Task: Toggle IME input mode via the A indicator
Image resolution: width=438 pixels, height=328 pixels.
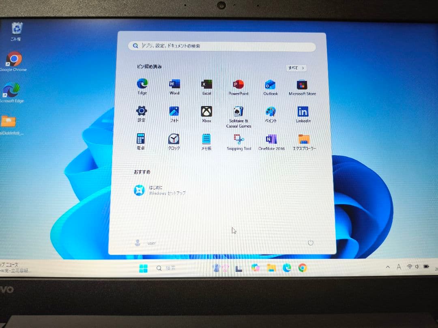Action: [x=399, y=267]
